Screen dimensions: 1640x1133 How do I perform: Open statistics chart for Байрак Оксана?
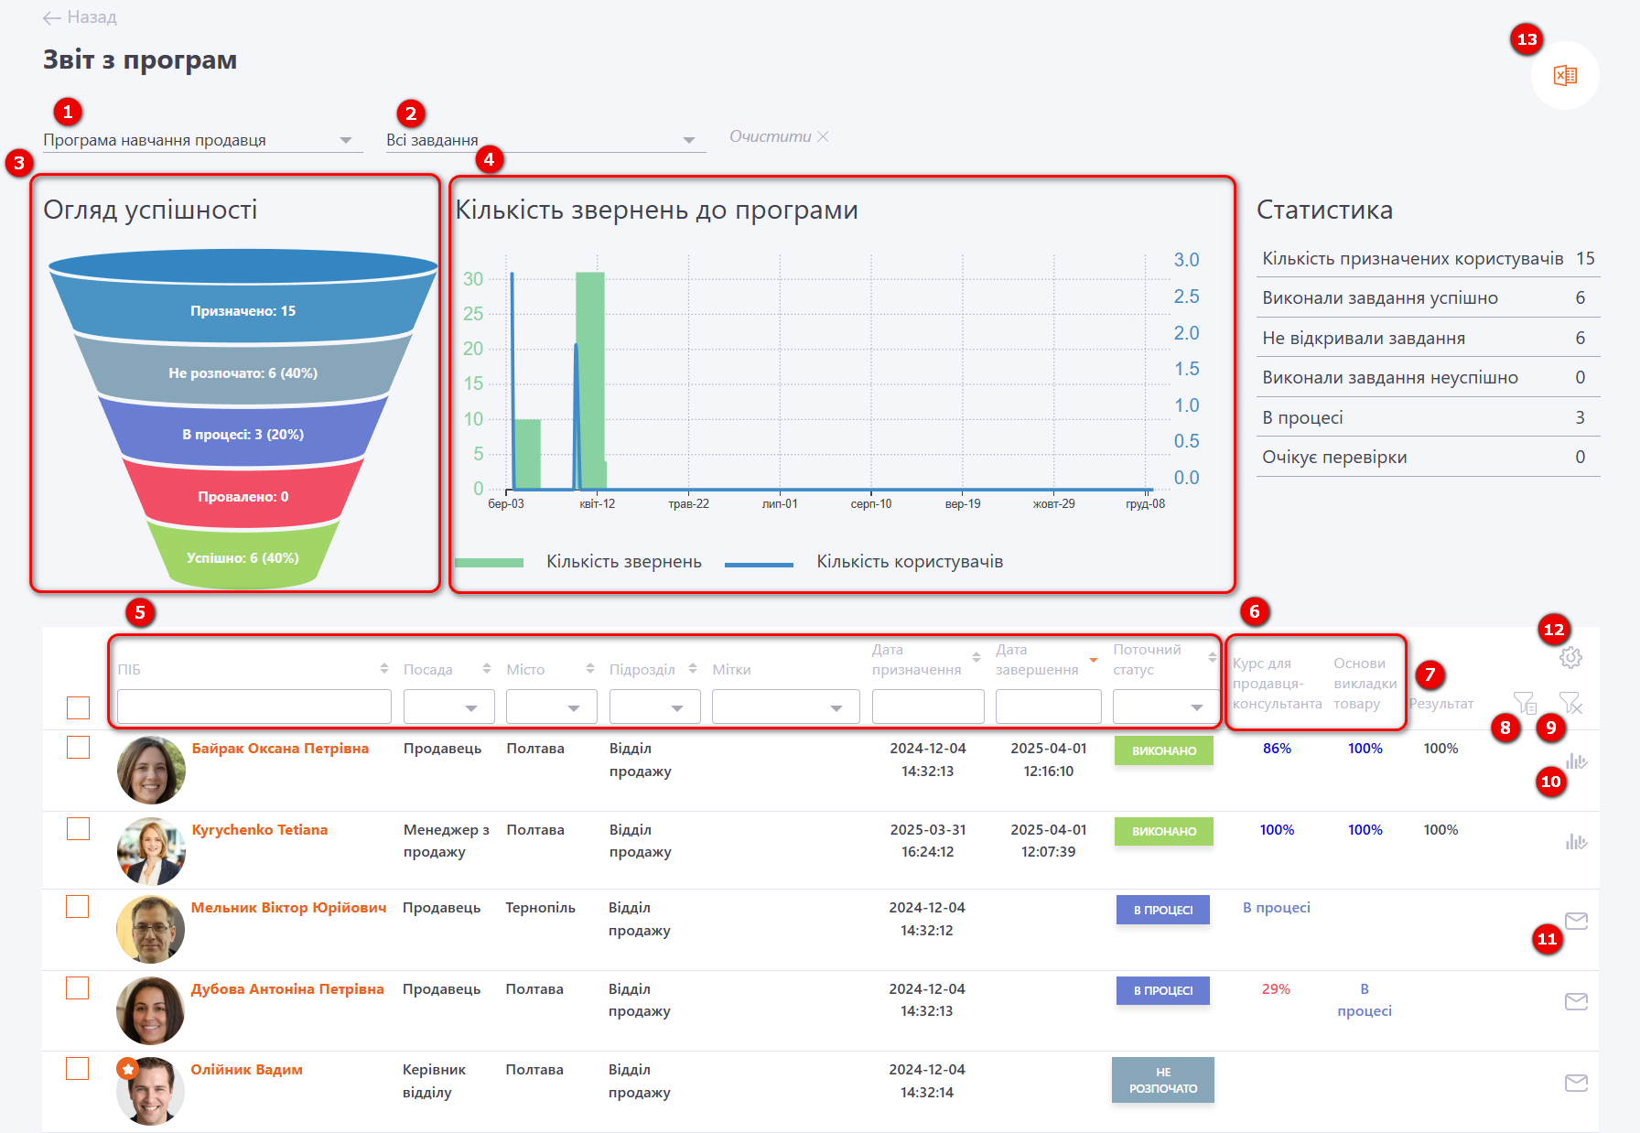[x=1575, y=761]
